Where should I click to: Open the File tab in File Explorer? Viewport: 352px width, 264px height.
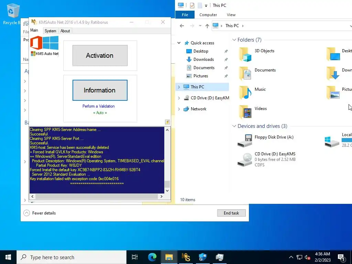click(185, 15)
